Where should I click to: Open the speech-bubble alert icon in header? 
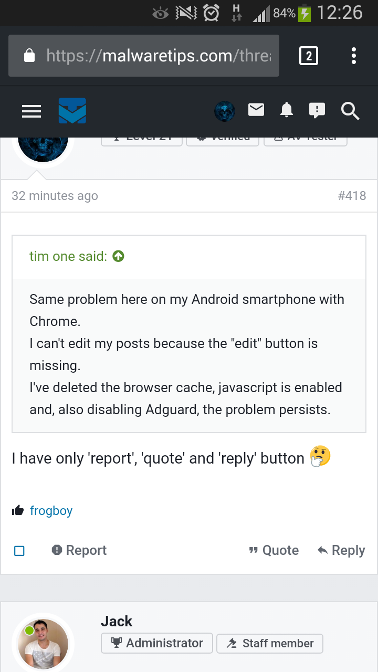pos(317,110)
